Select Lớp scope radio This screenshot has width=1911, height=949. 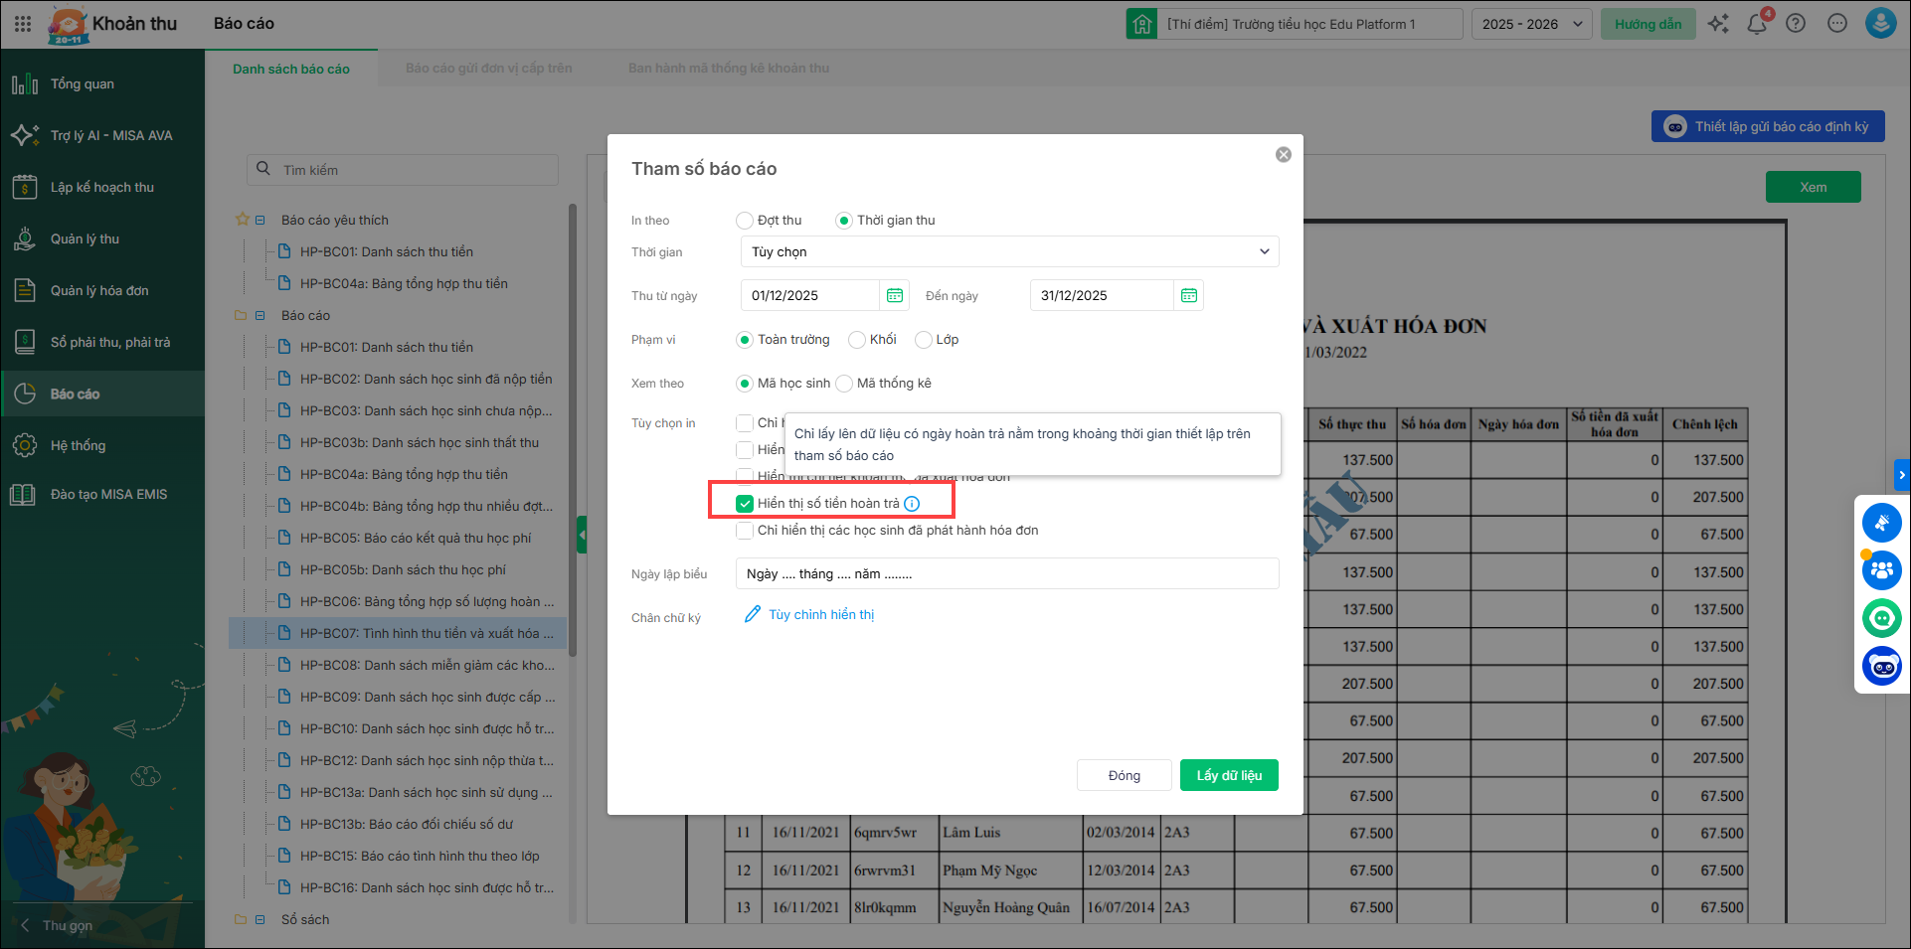click(x=924, y=340)
